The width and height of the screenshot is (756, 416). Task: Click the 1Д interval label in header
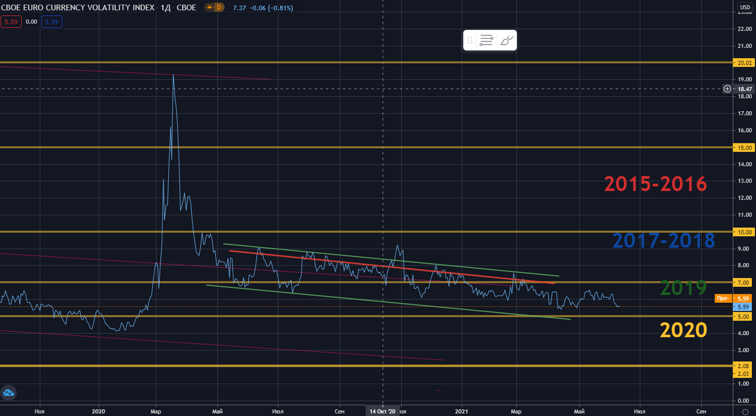[x=166, y=8]
